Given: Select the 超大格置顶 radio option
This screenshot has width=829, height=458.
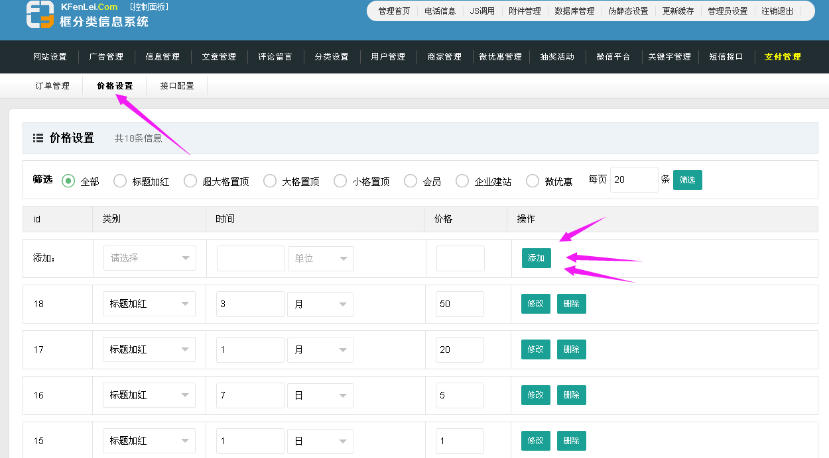Looking at the screenshot, I should 190,181.
